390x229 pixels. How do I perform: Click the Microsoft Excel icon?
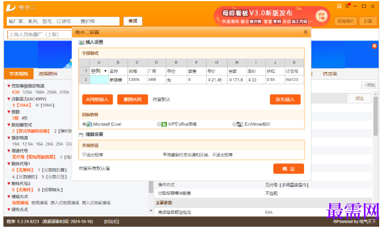(89, 124)
